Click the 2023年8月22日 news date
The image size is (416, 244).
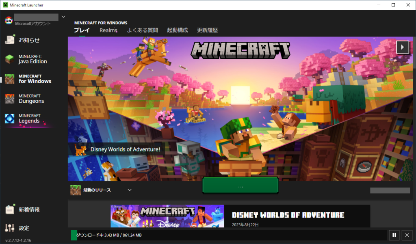click(245, 225)
